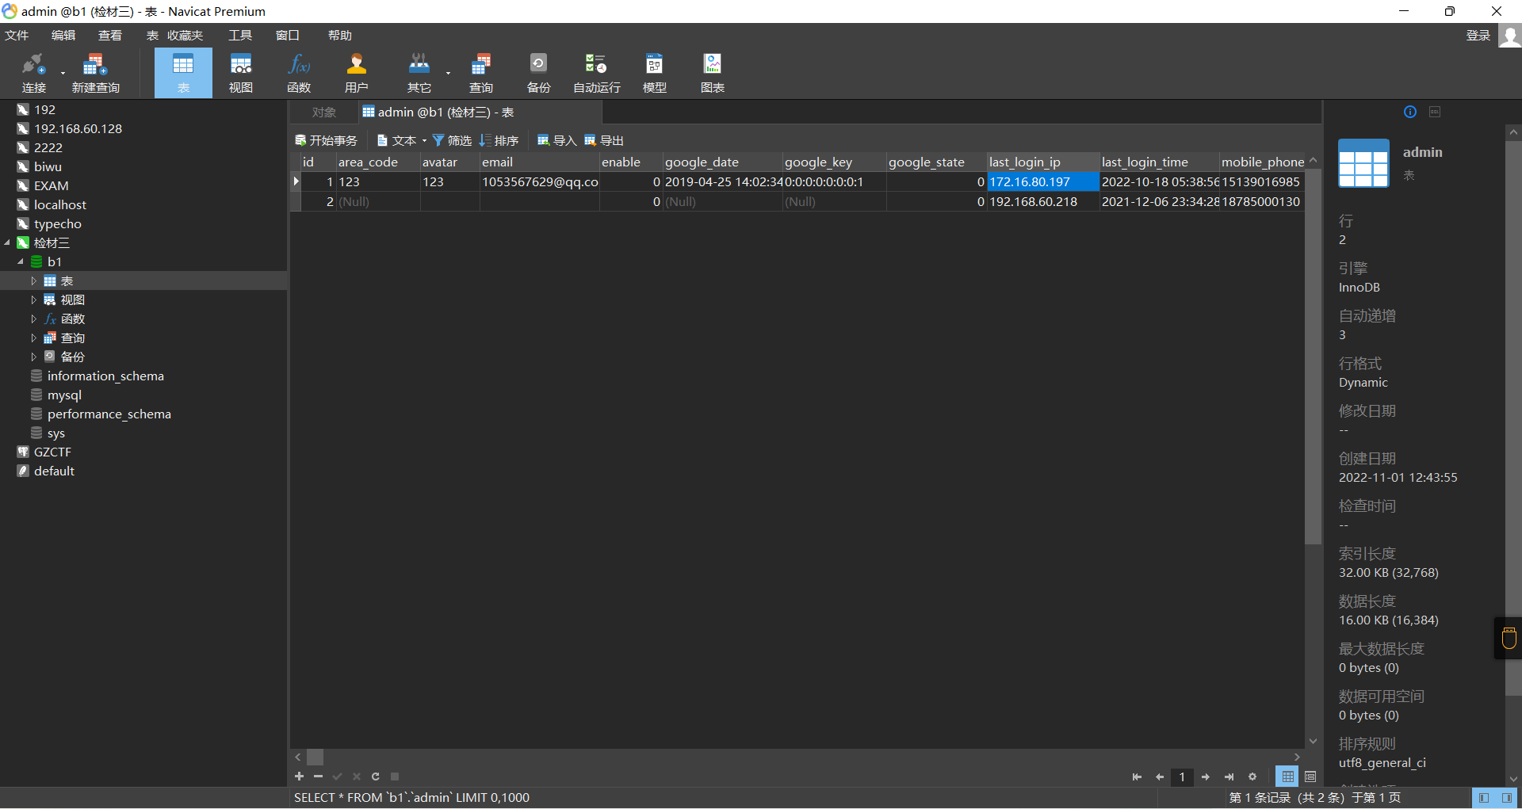The width and height of the screenshot is (1522, 809).
Task: Open the 用户 (User) toolbar icon
Action: (357, 72)
